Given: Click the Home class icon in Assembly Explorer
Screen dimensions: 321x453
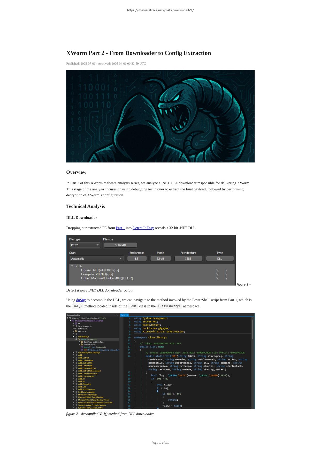Looking at the screenshot, I should (x=79, y=339).
